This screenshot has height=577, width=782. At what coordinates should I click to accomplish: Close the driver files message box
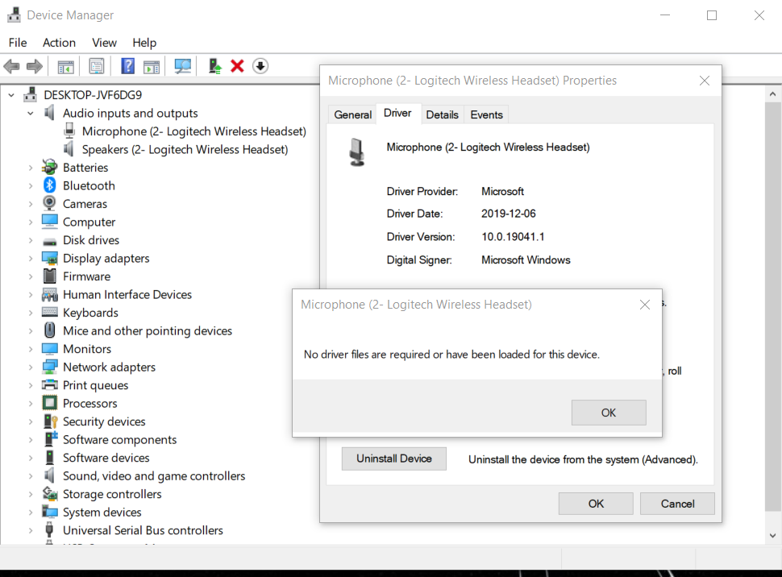click(x=644, y=305)
